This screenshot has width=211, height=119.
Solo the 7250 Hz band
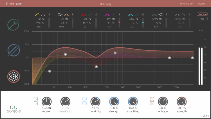pos(143,15)
